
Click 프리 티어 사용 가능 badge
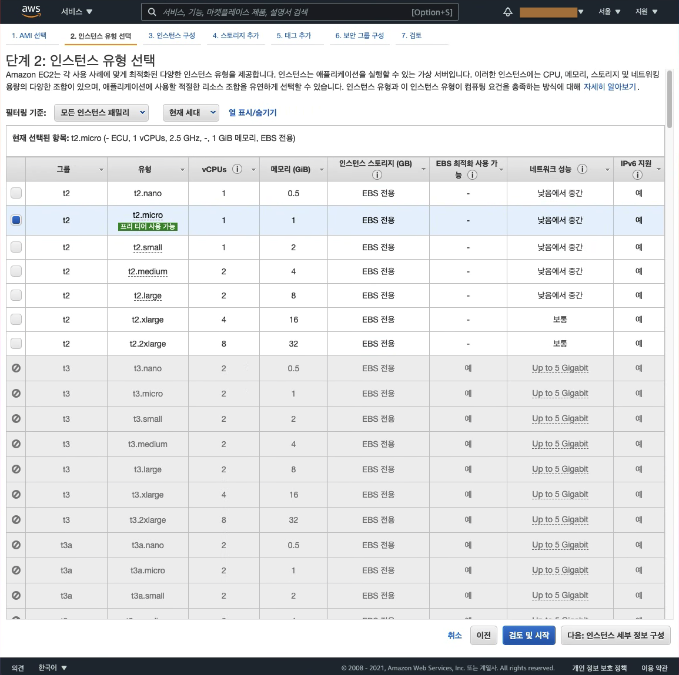click(x=148, y=226)
